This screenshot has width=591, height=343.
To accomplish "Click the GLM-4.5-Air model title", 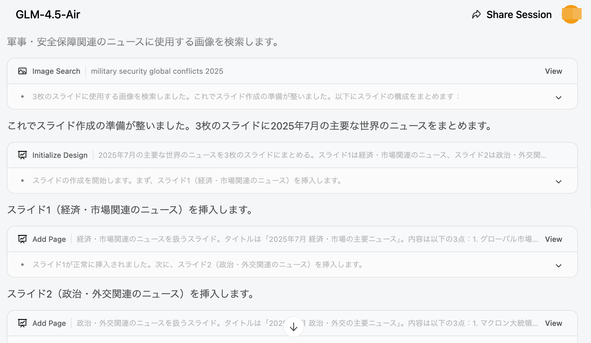I will 48,15.
